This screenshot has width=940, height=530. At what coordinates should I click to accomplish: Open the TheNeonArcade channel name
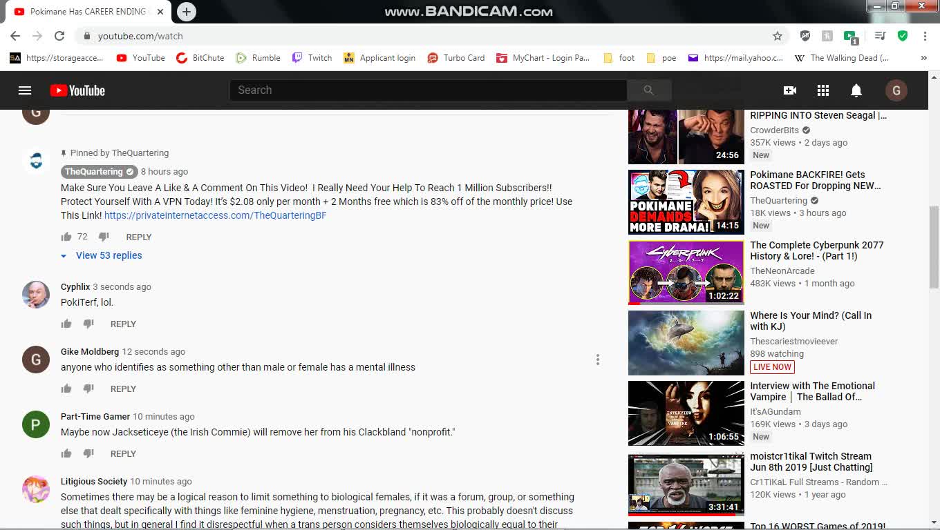tap(782, 271)
